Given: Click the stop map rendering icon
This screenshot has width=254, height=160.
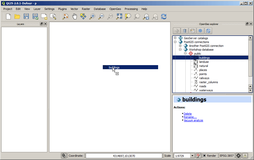Looking at the screenshot, I should (x=198, y=156).
